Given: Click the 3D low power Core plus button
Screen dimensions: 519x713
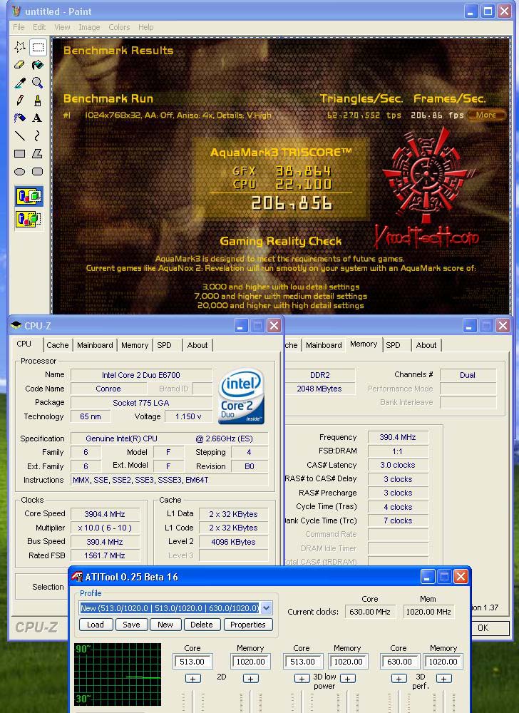Looking at the screenshot, I should [x=302, y=679].
